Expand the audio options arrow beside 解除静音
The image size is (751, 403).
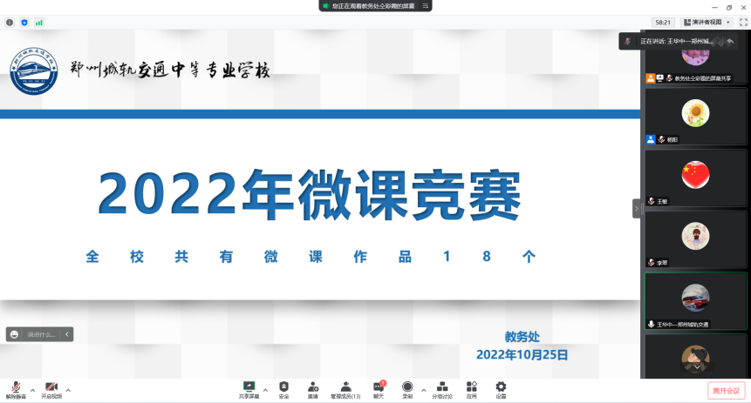33,389
